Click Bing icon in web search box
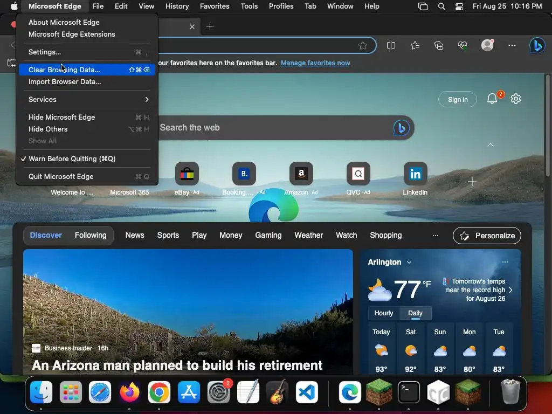 coord(401,127)
